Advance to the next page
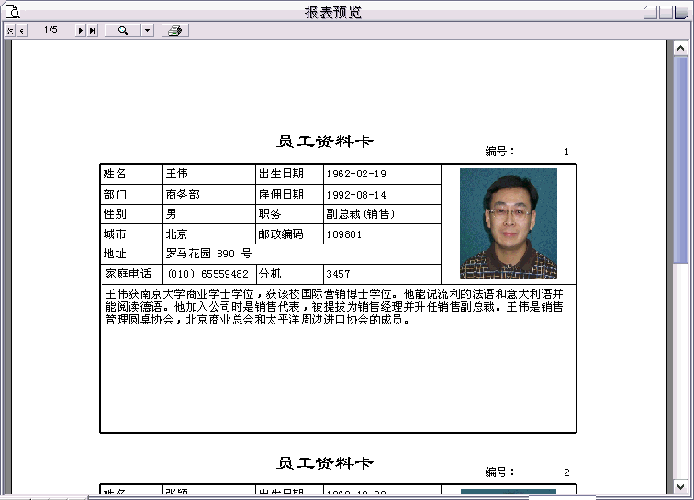 [x=80, y=30]
